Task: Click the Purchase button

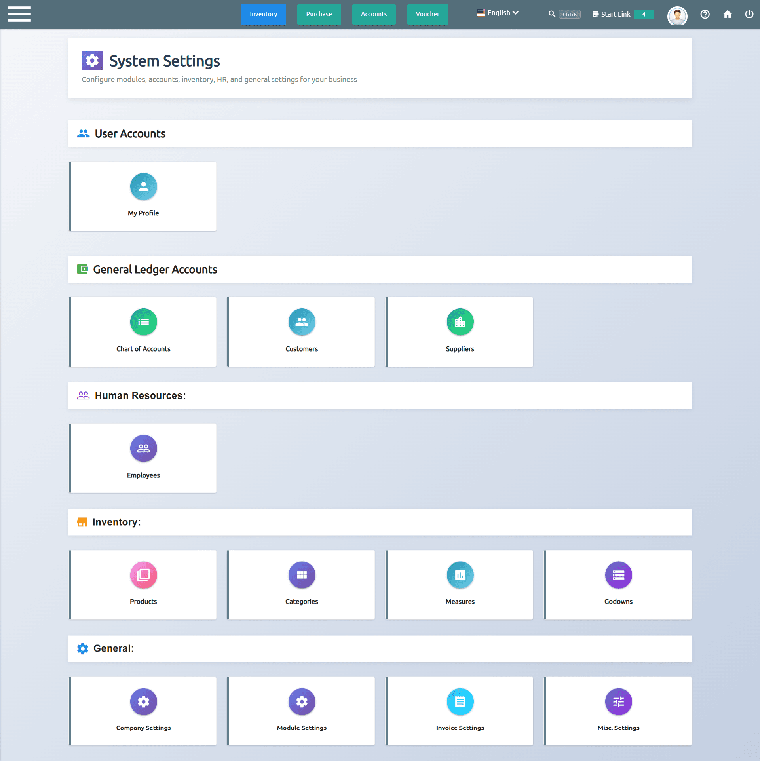Action: [319, 14]
